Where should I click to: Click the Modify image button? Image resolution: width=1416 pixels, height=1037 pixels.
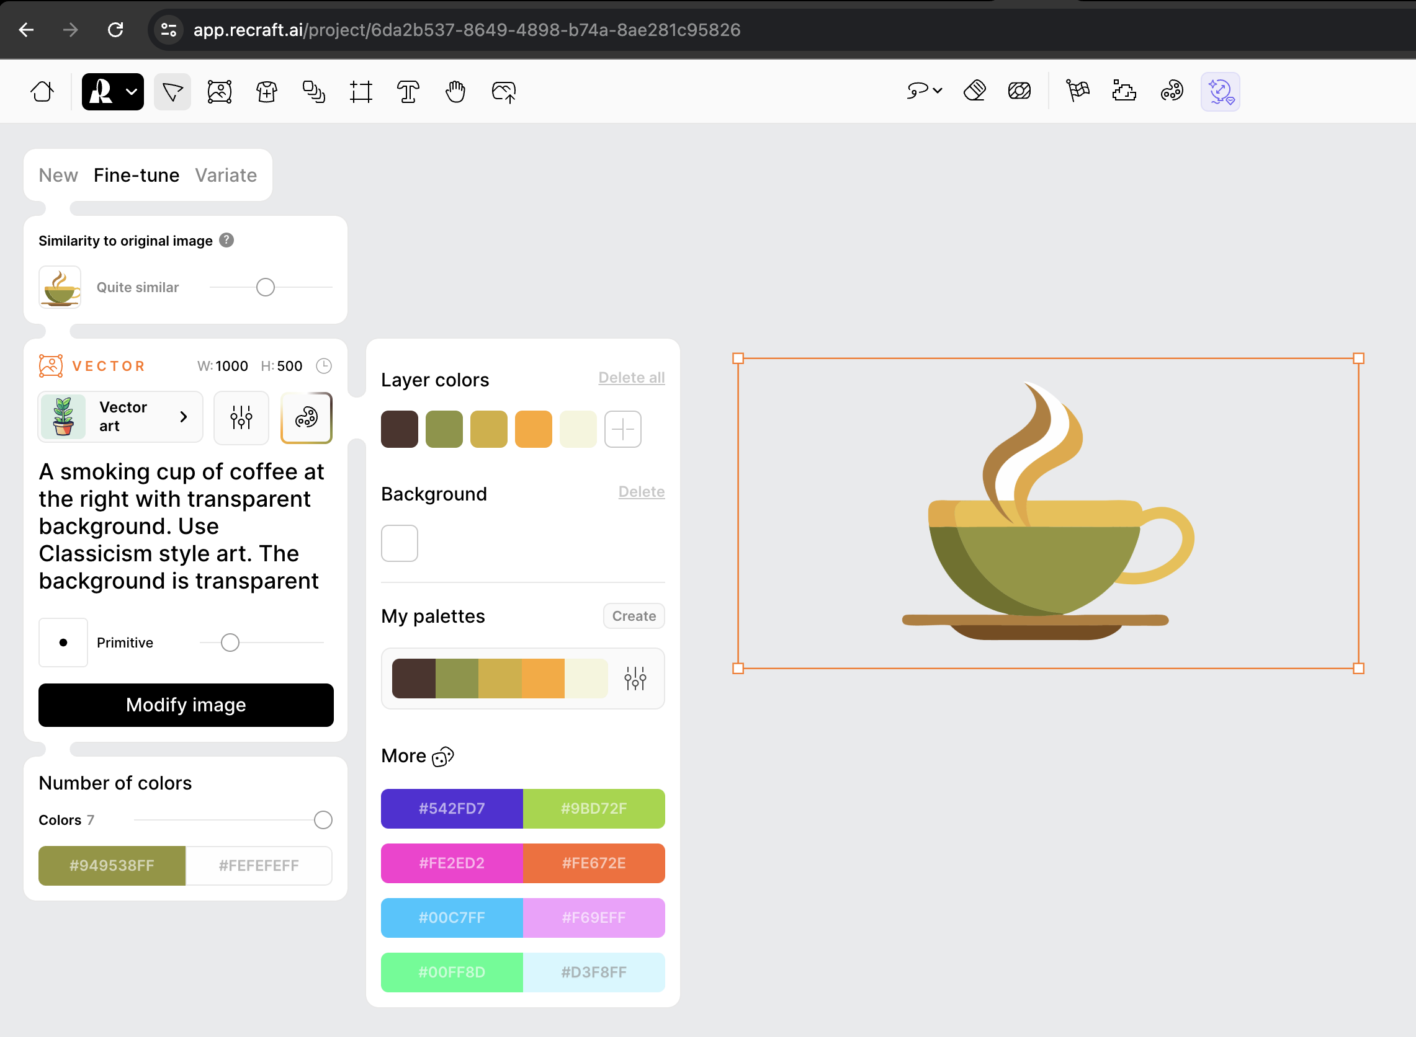click(185, 704)
